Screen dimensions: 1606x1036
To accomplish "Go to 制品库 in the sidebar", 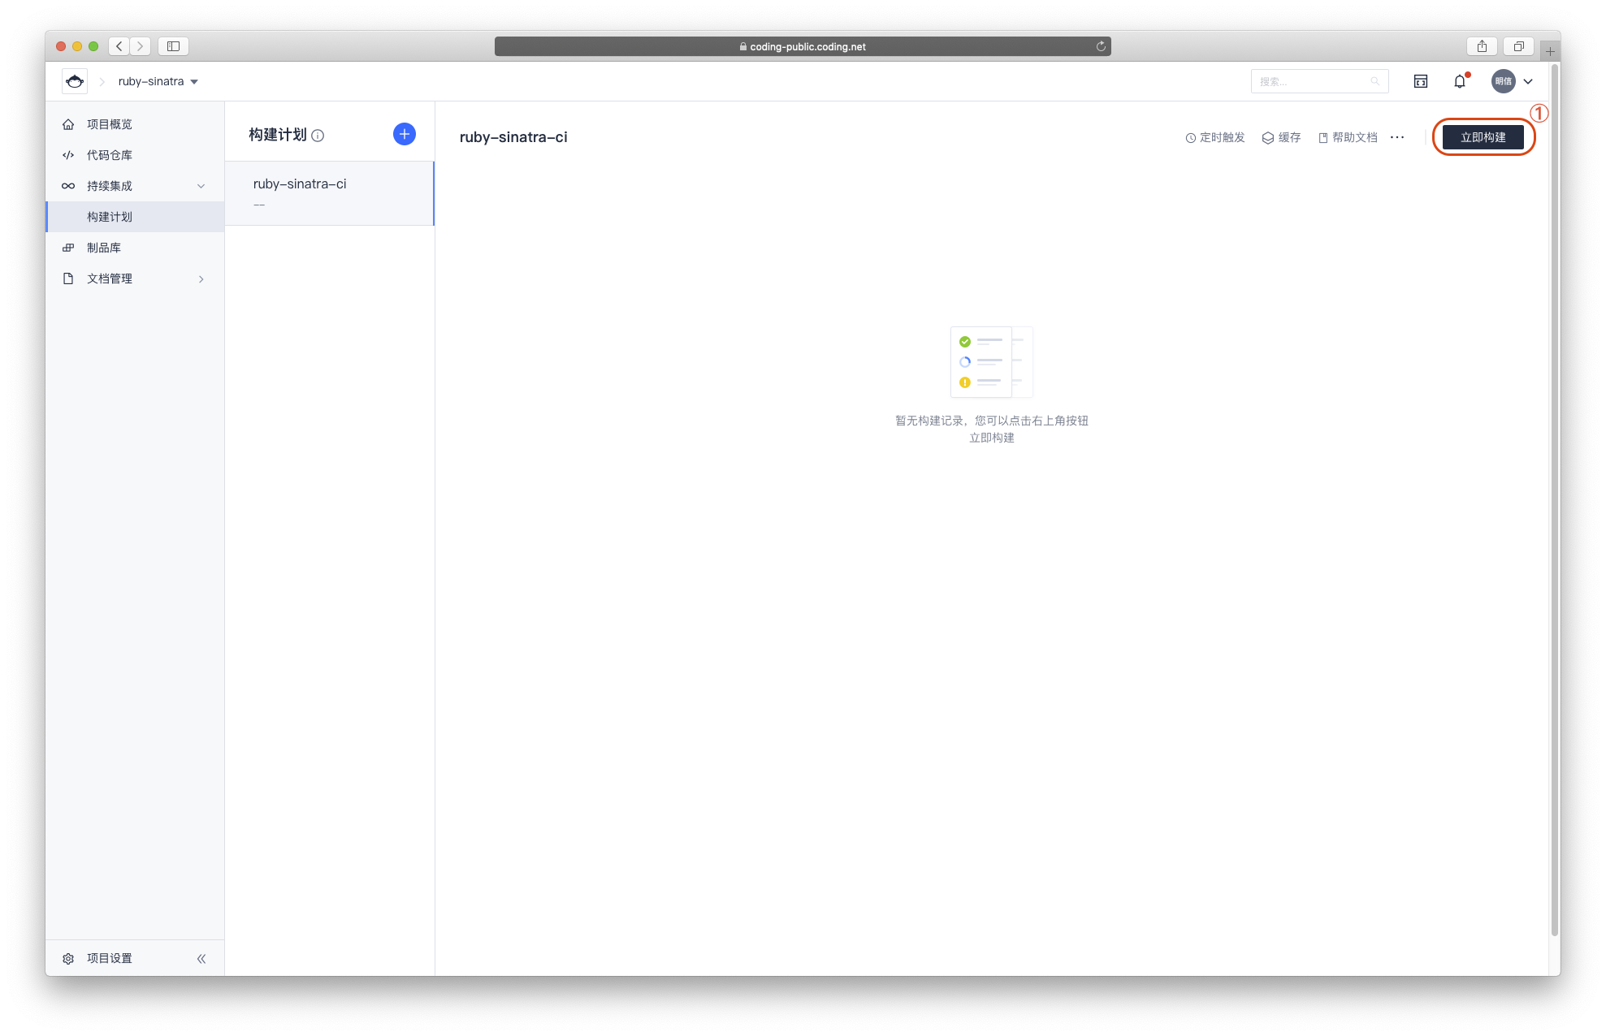I will pos(103,248).
